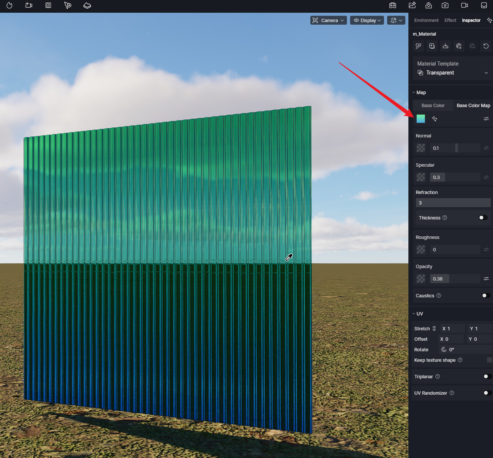Select the Base Color button
This screenshot has width=493, height=458.
pos(433,106)
